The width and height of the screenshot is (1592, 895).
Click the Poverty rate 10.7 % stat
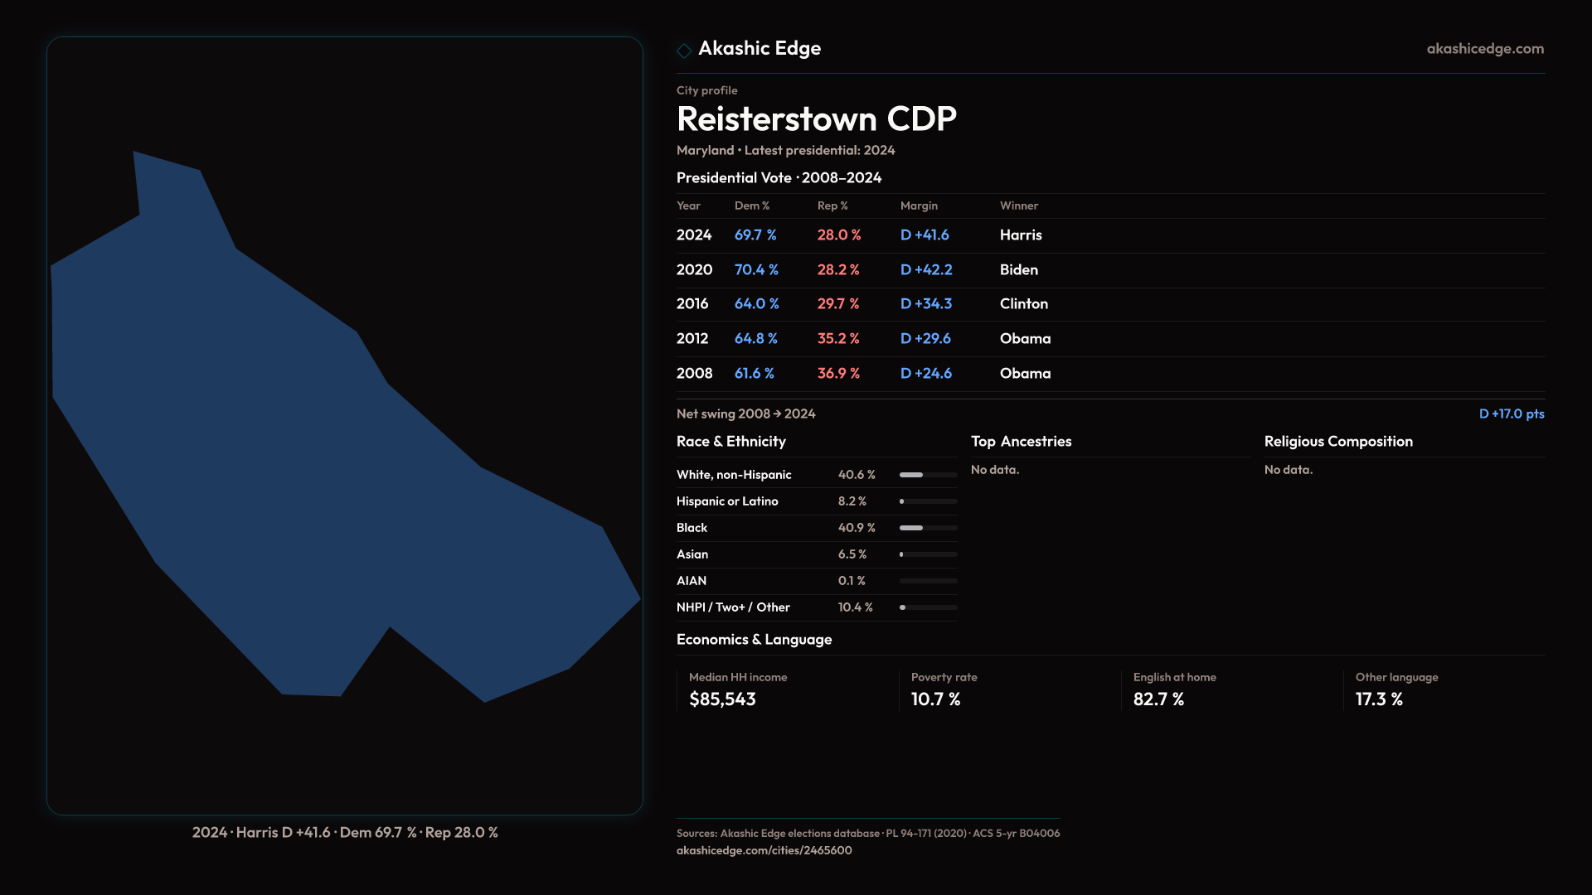point(935,699)
